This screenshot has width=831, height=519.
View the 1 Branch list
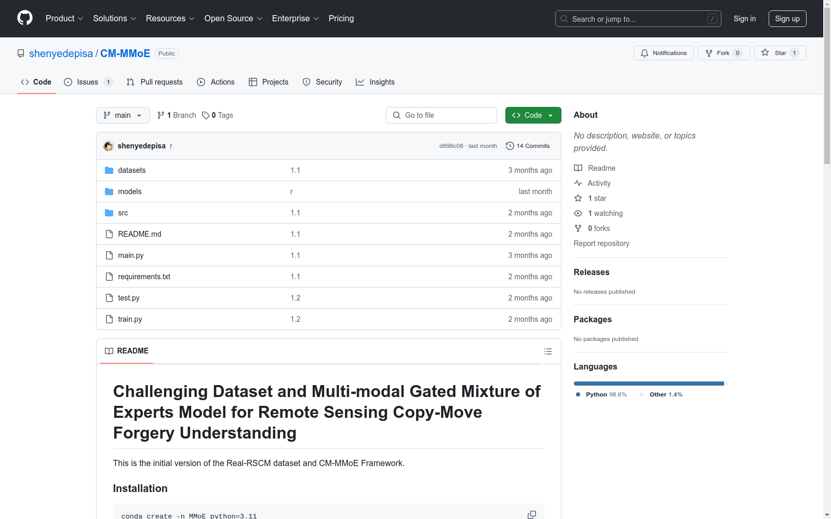click(177, 115)
